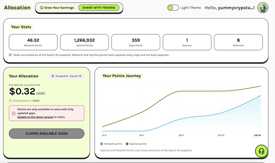This screenshot has height=163, width=275.
Task: Select the 1 Devices stat card
Action: pos(187,42)
